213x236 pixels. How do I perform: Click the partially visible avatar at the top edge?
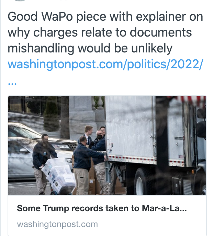pos(20,0)
